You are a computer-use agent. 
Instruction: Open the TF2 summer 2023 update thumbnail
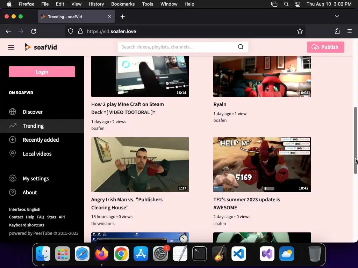[x=262, y=165]
